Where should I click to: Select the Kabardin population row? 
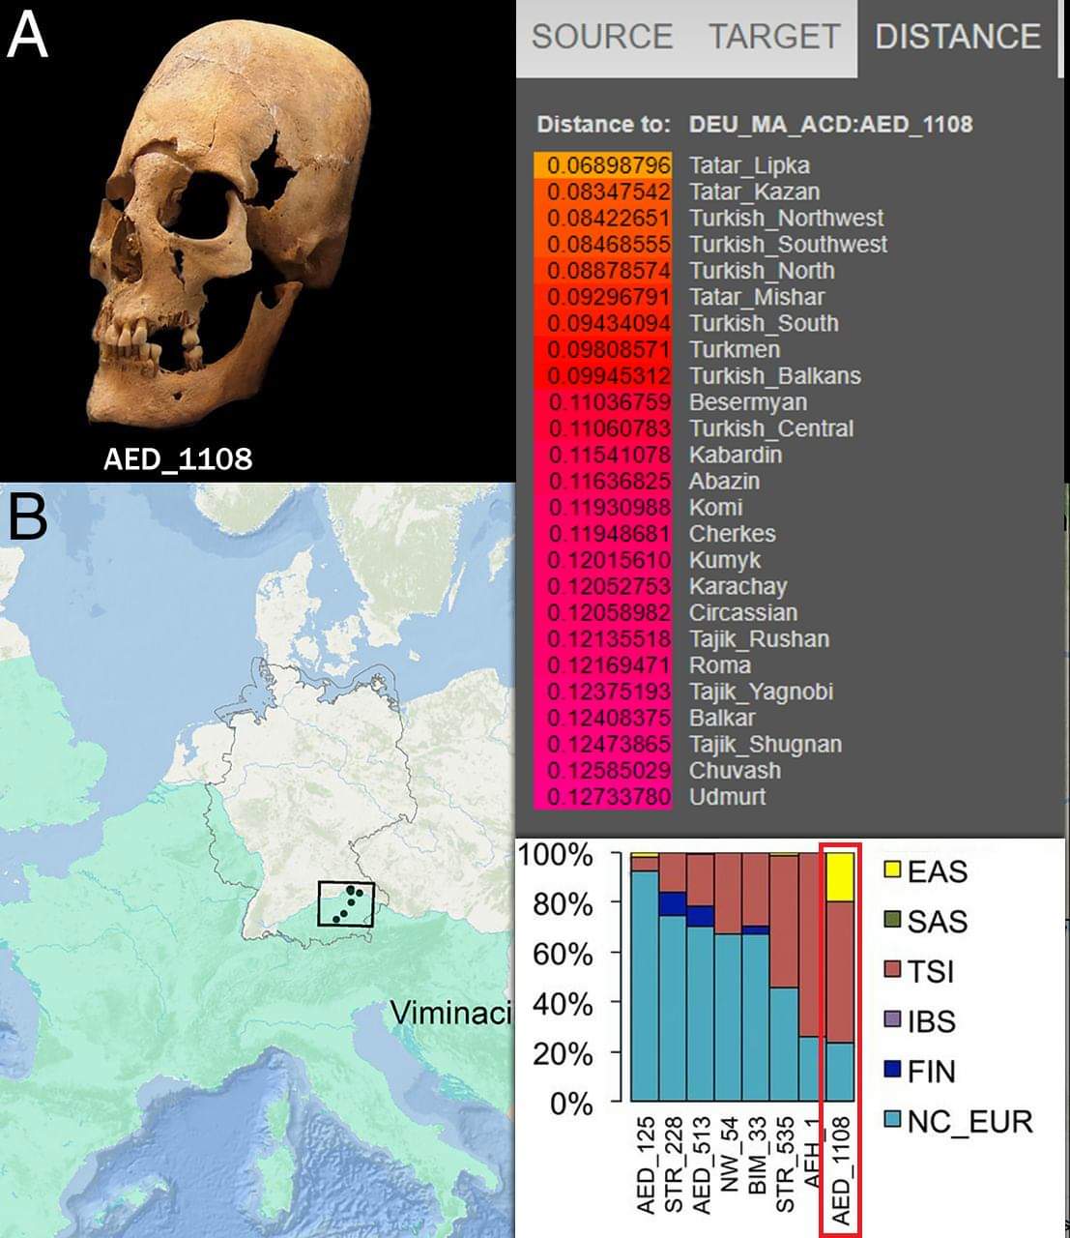[658, 454]
